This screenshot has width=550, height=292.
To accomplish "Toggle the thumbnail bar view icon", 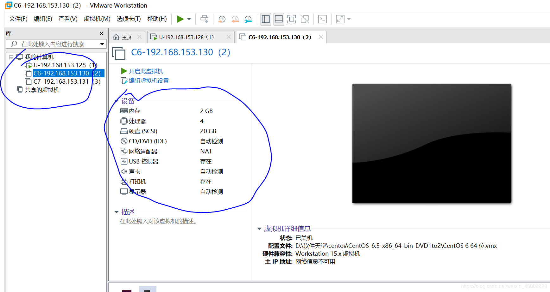I will tap(279, 19).
